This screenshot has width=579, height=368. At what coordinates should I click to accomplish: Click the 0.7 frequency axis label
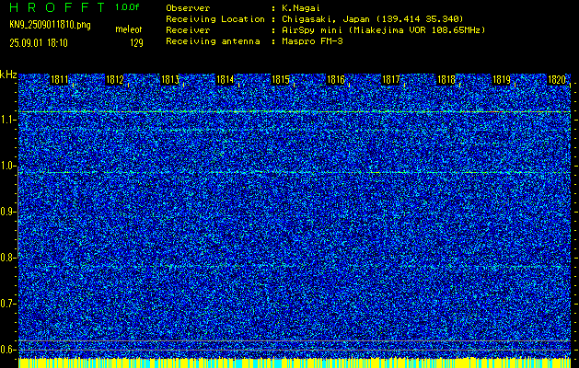pyautogui.click(x=7, y=304)
